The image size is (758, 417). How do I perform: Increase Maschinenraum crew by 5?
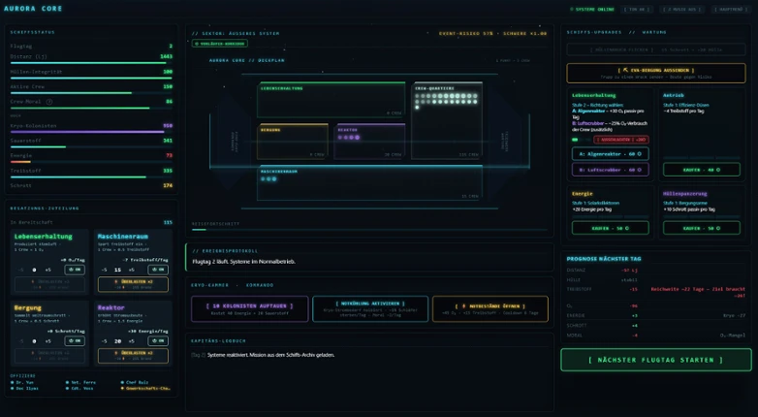132,270
